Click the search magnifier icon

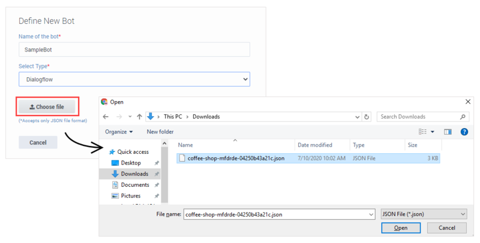pos(463,117)
